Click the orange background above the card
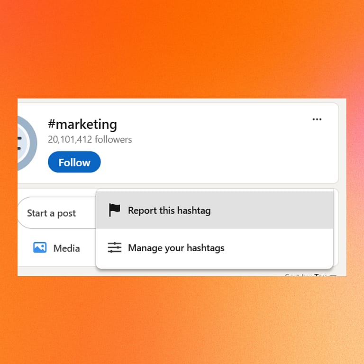The height and width of the screenshot is (364, 364). (182, 47)
